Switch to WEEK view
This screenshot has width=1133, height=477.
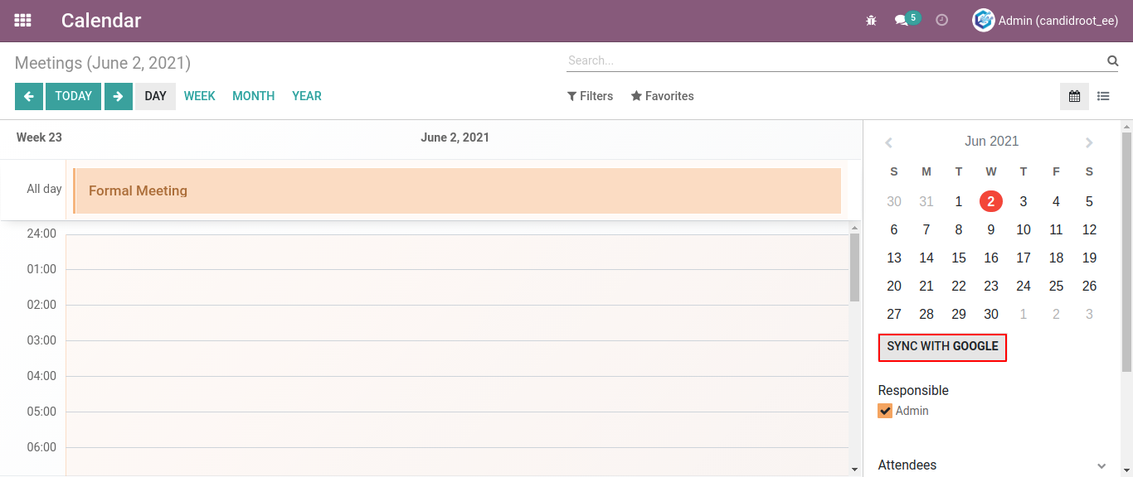[x=200, y=96]
